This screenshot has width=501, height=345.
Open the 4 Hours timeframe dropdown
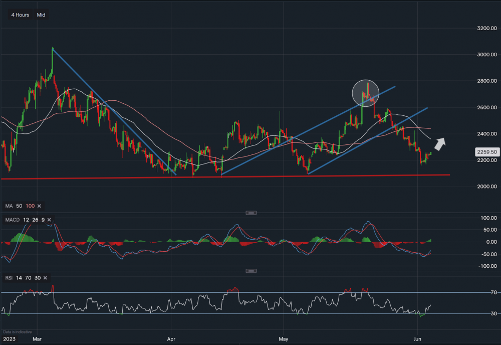(20, 15)
